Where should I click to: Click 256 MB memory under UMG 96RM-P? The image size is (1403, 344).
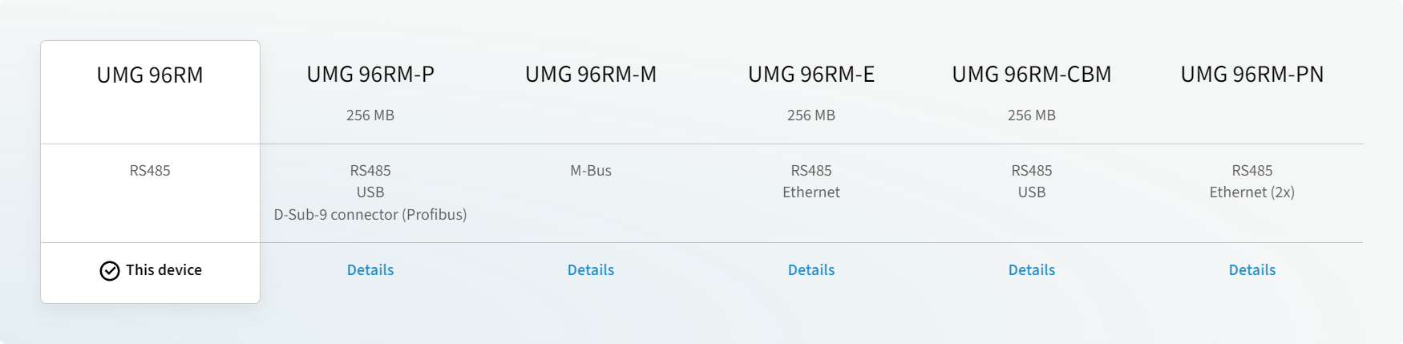[x=370, y=115]
